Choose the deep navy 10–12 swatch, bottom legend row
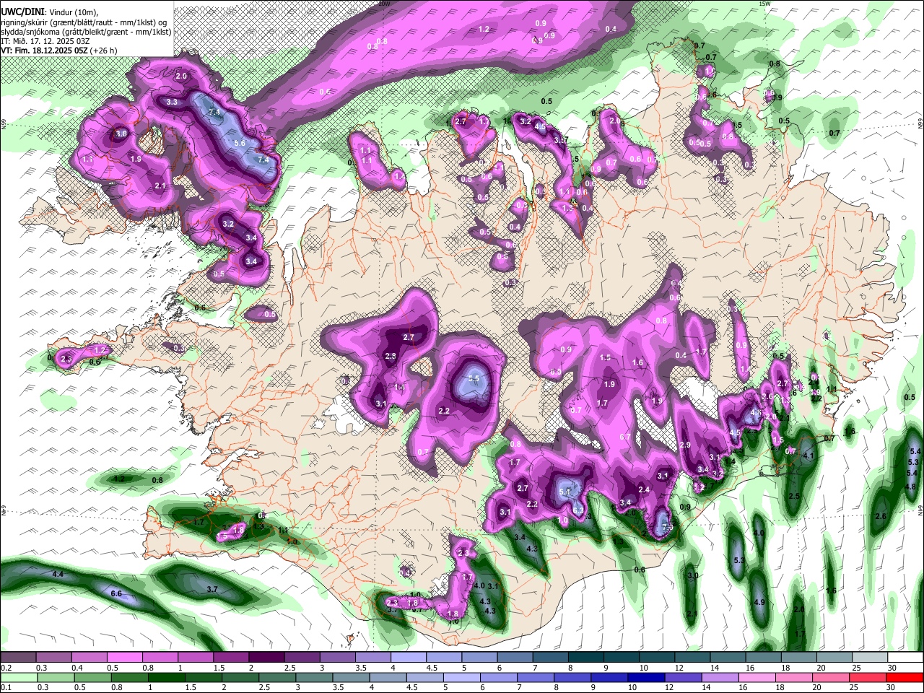 [645, 677]
